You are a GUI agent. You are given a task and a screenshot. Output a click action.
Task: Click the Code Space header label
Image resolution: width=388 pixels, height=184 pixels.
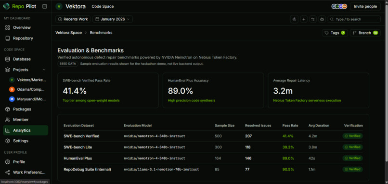tap(103, 6)
